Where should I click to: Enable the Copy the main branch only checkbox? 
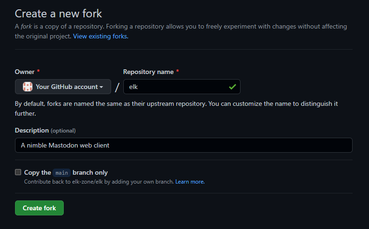pyautogui.click(x=18, y=172)
